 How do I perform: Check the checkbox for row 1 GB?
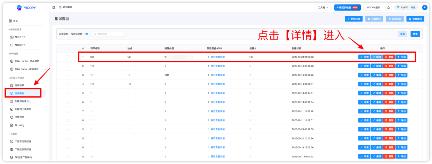[67, 57]
